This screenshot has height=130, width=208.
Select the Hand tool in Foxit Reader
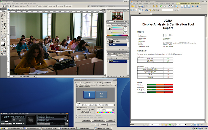click(x=140, y=10)
